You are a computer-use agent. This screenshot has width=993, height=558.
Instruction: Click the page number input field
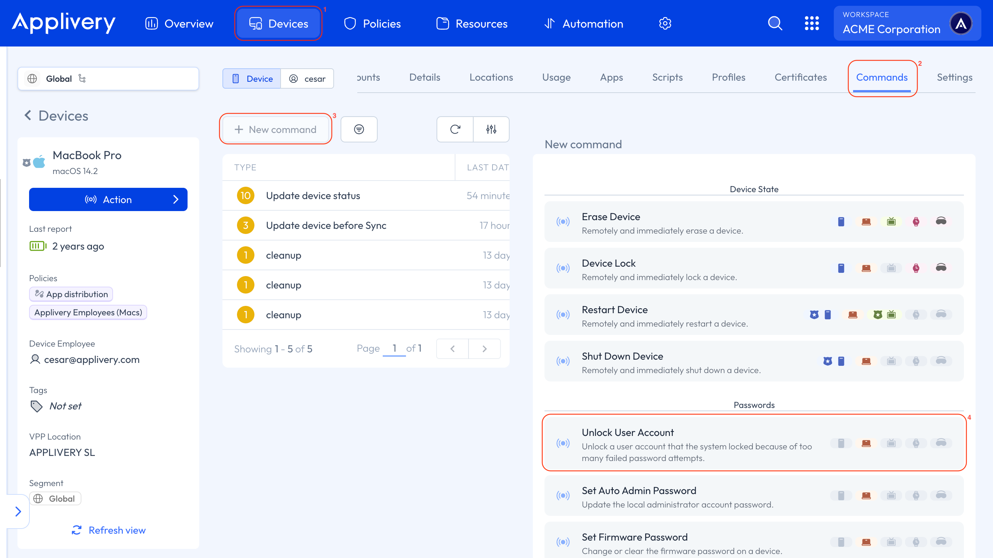(x=394, y=348)
